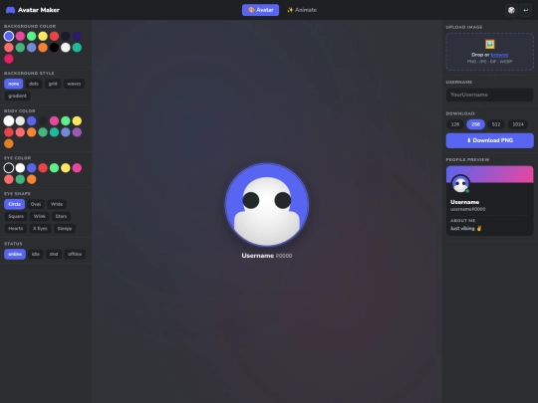The height and width of the screenshot is (403, 538).
Task: Pick the light gray body color swatch
Action: (20, 121)
